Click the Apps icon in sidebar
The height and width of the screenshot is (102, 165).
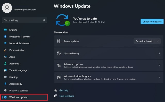tap(5, 57)
